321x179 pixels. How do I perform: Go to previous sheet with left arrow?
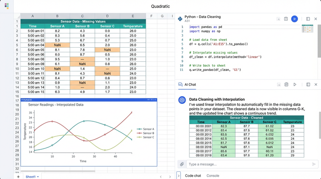pos(160,177)
